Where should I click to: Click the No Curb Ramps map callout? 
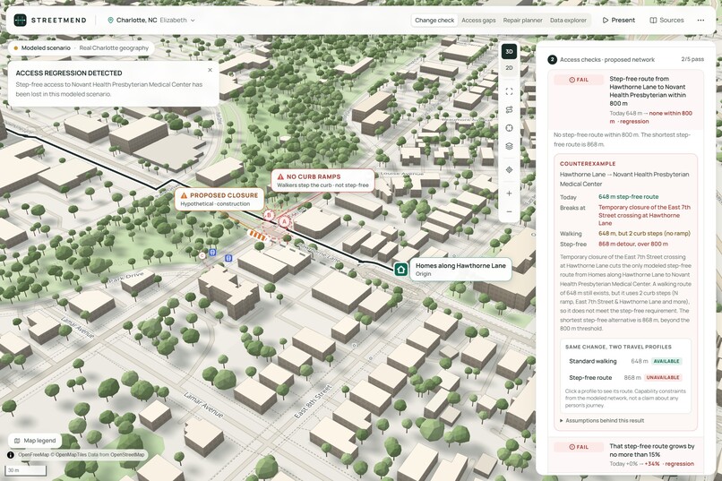point(322,180)
